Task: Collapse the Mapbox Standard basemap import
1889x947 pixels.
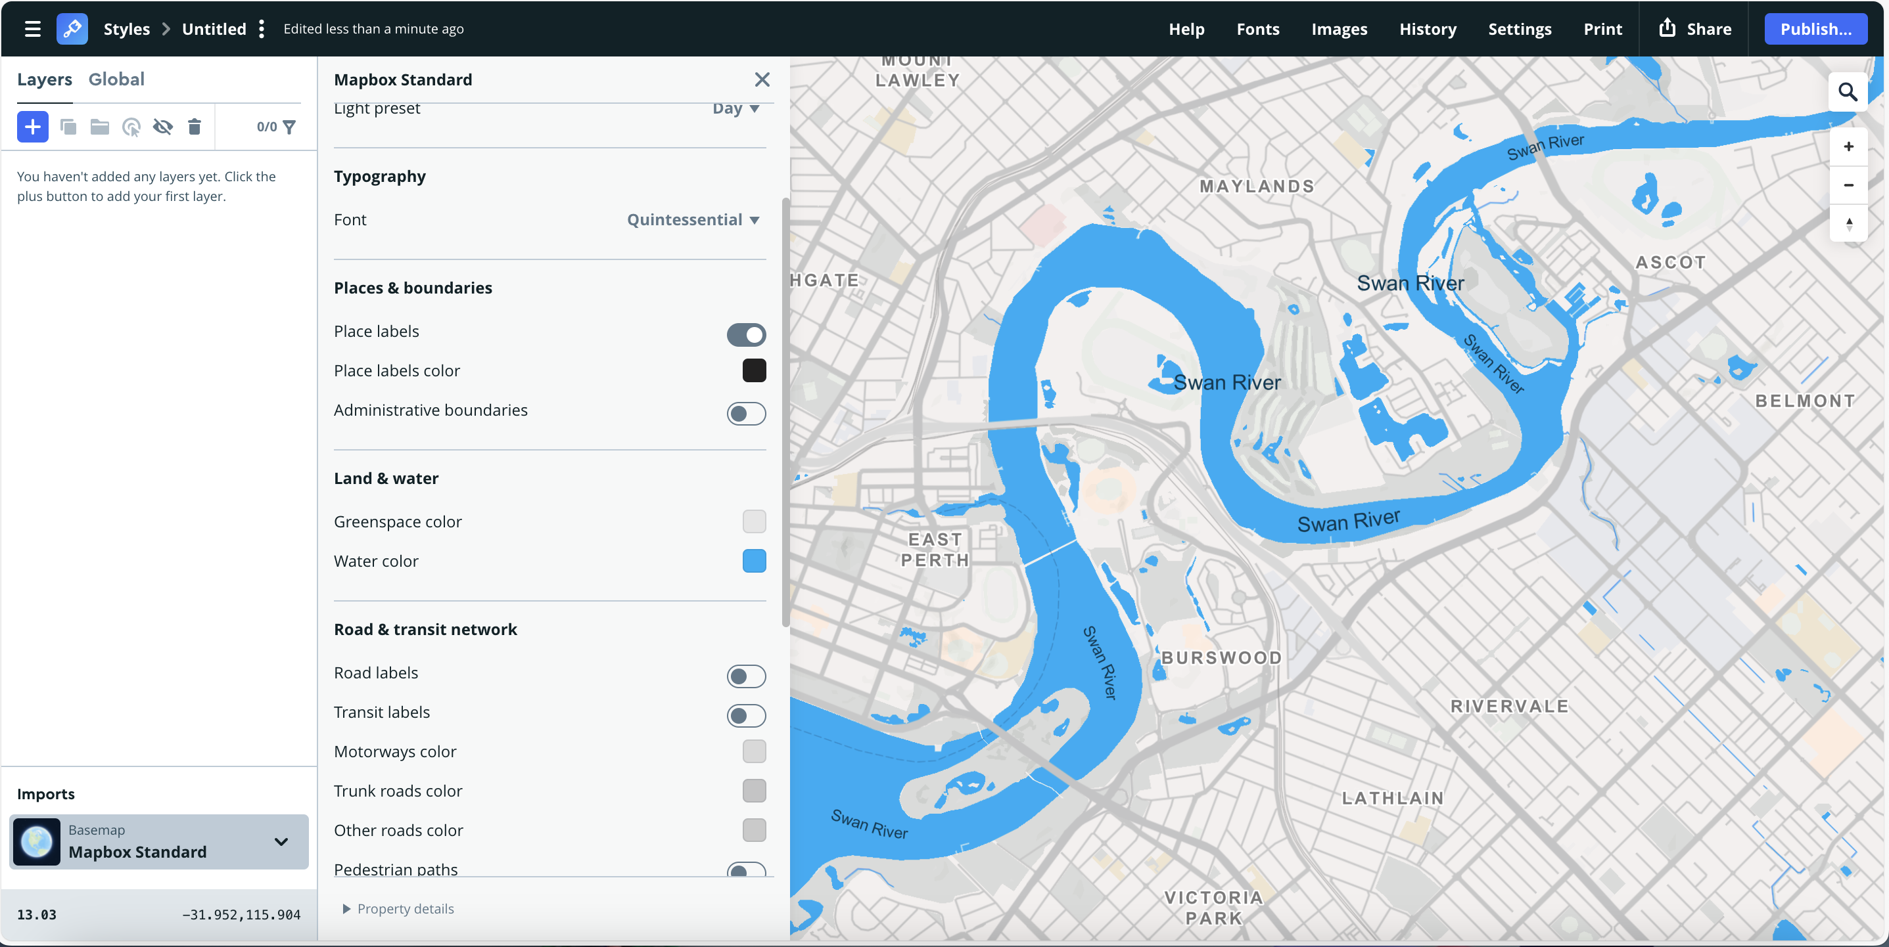Action: (x=279, y=842)
